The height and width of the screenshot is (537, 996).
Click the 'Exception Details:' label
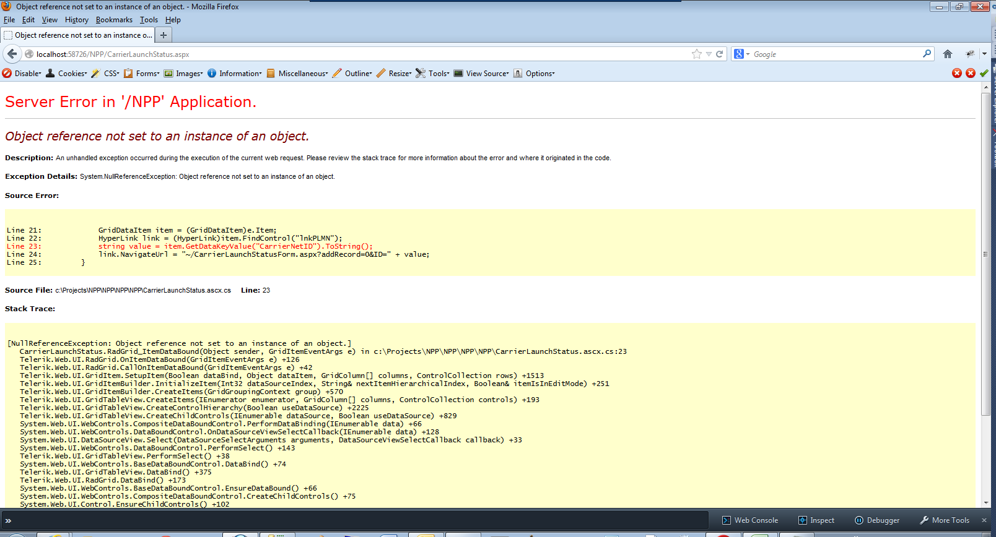pos(41,176)
